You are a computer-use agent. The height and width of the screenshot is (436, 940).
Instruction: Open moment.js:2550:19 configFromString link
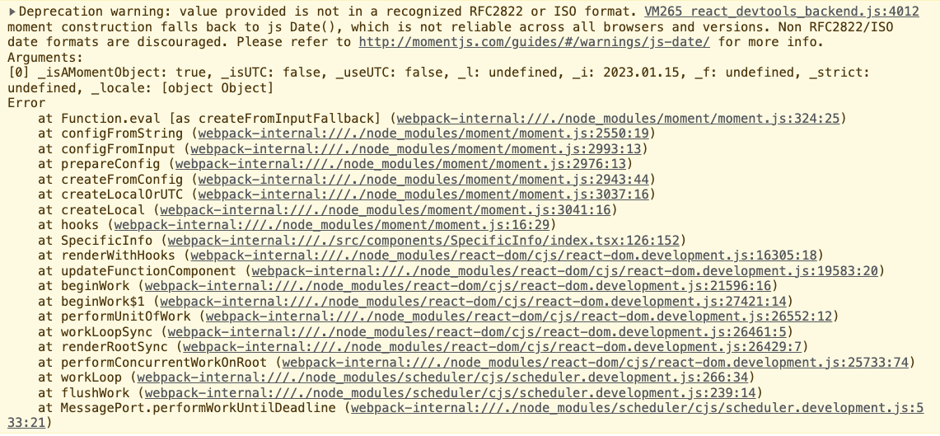423,134
